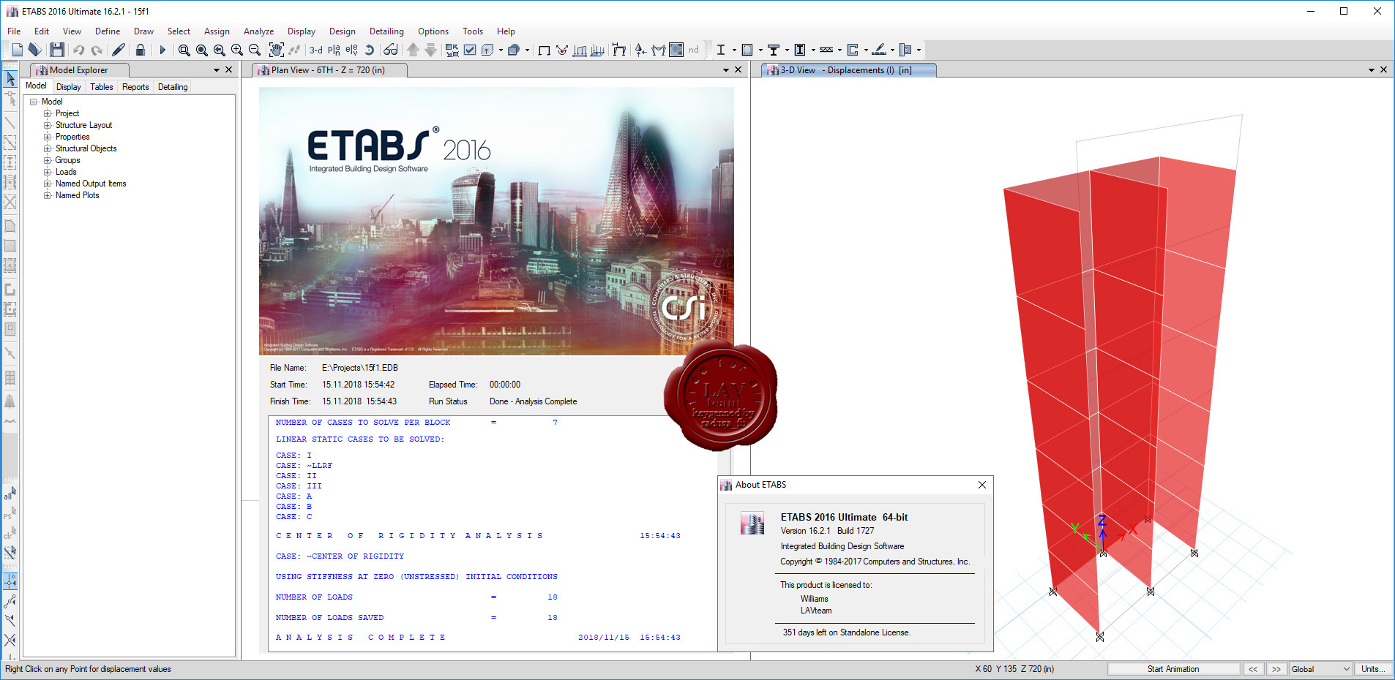Open the Analyze menu
Viewport: 1395px width, 680px height.
click(x=258, y=31)
